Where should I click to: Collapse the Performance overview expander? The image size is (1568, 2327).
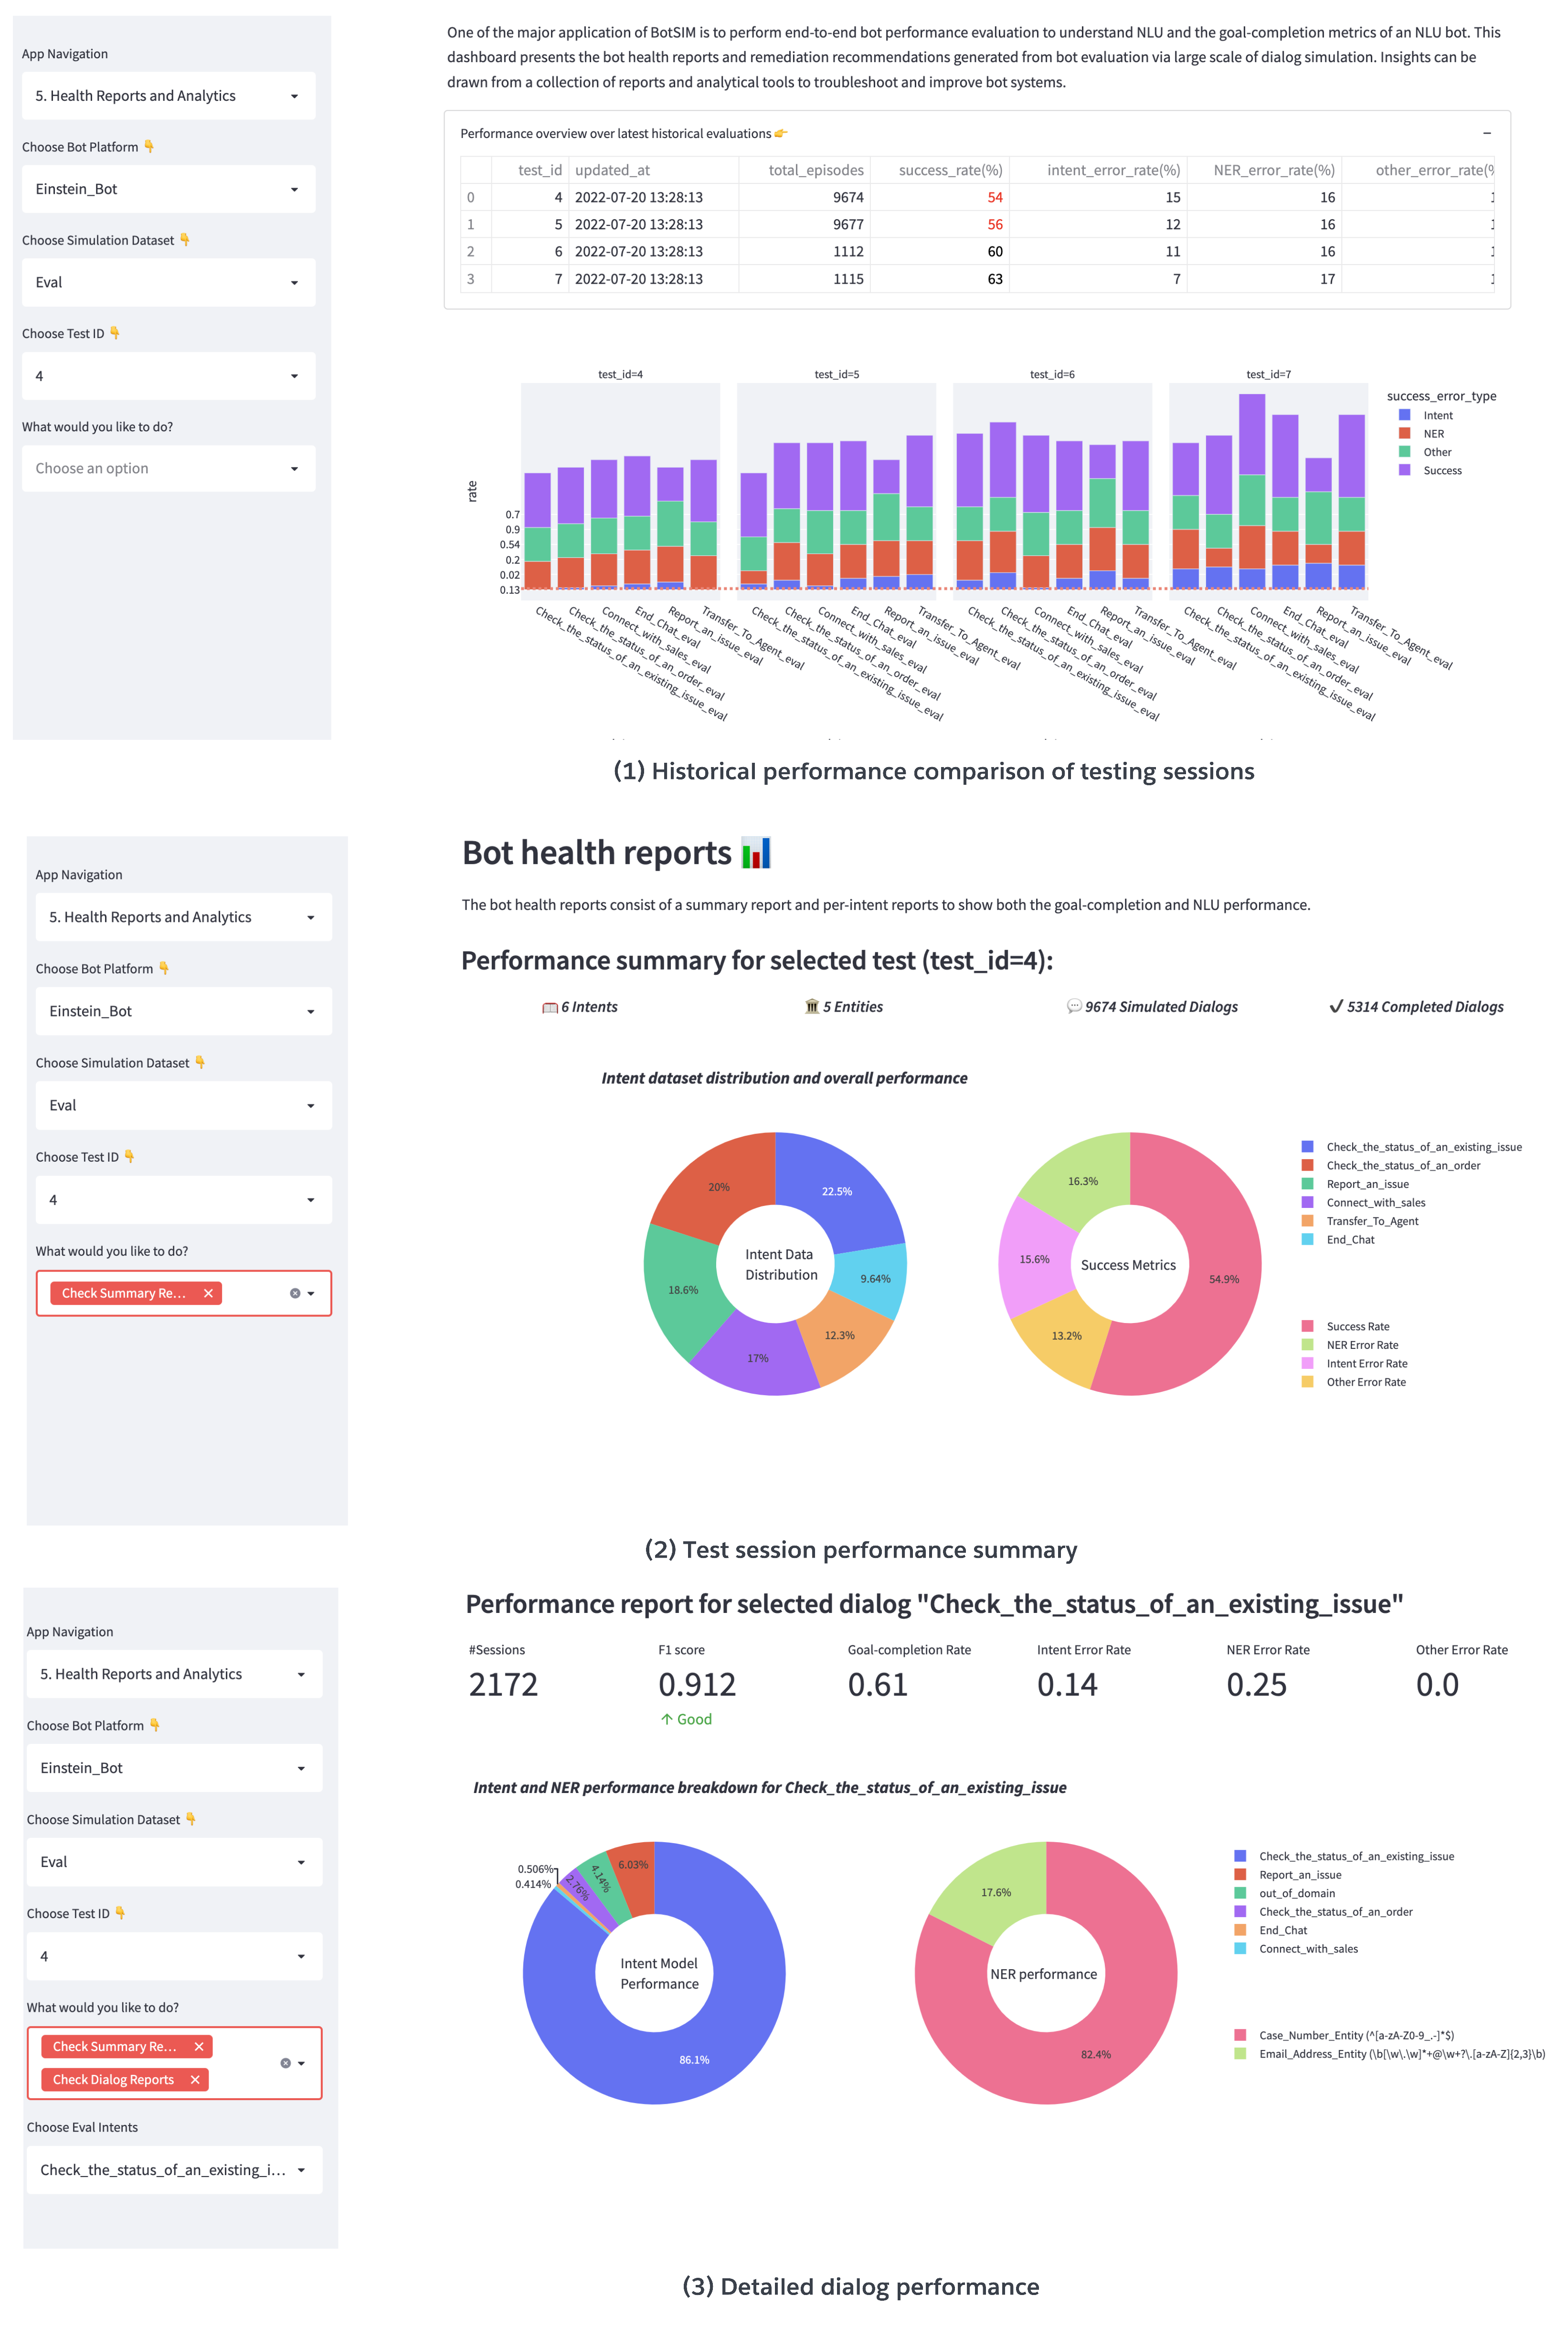coord(1486,133)
